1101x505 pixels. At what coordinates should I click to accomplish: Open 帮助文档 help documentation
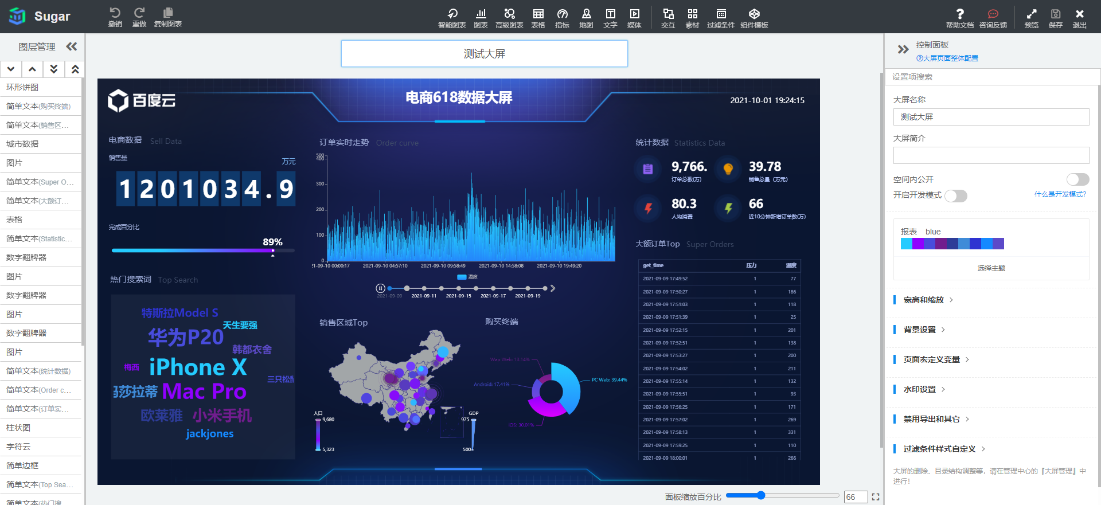[960, 18]
